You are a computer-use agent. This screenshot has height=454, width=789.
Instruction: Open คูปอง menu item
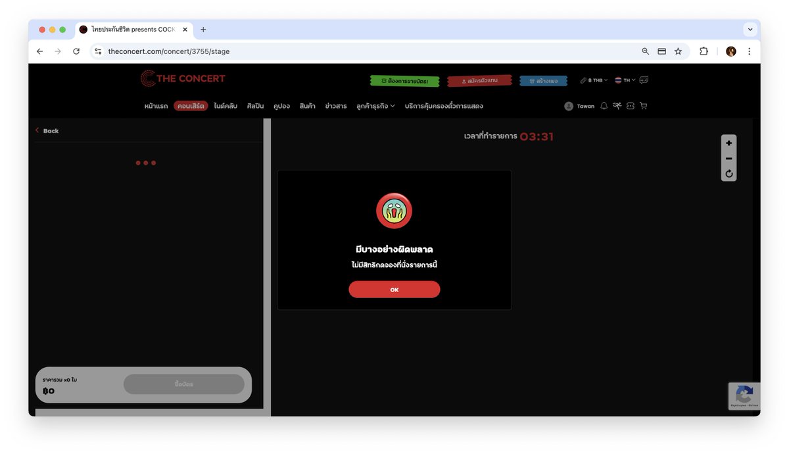point(282,106)
